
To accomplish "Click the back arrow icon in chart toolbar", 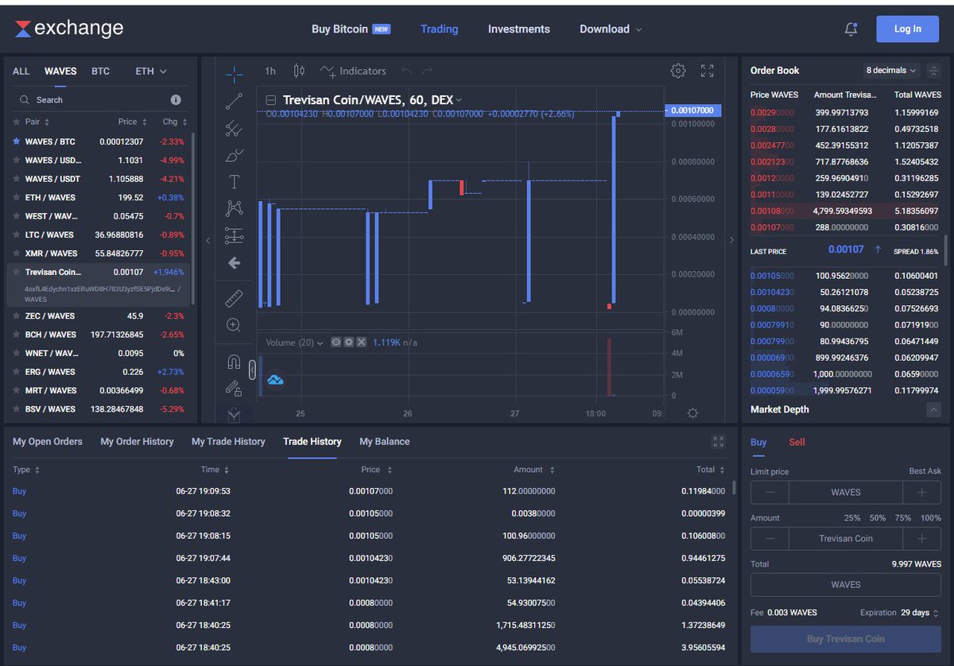I will [234, 262].
